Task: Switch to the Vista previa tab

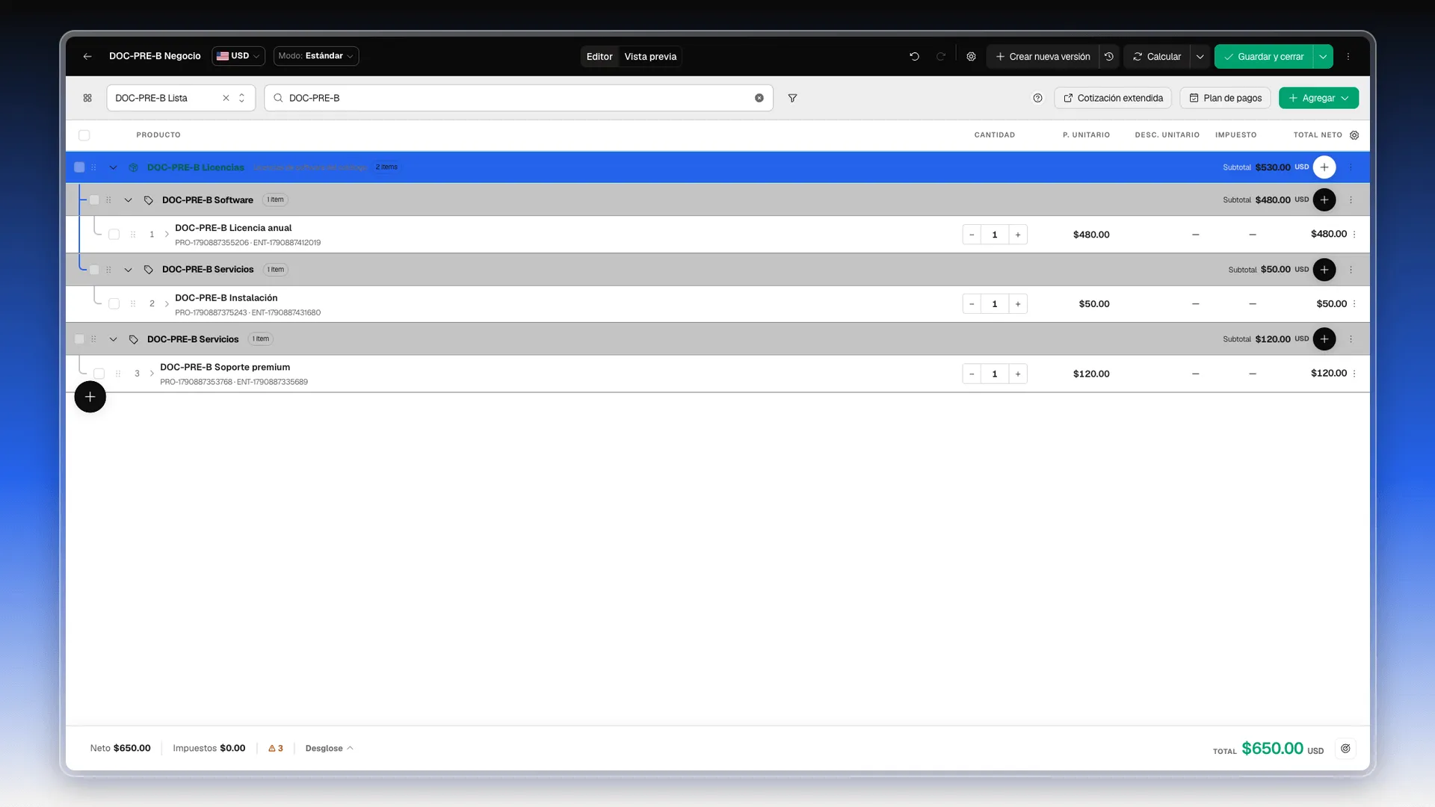Action: tap(650, 56)
